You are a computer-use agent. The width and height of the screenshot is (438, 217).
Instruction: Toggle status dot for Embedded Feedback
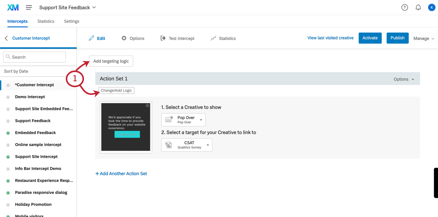8,133
